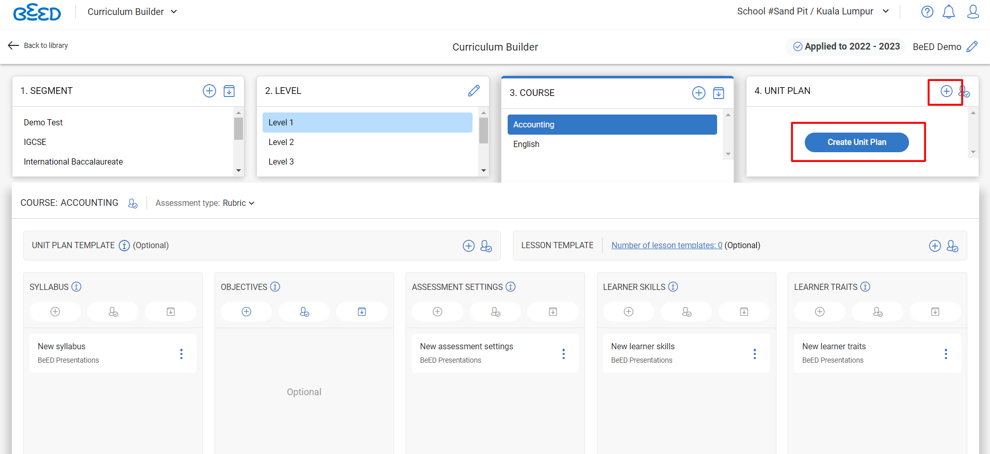Screen dimensions: 990x454
Task: Open New learner traits card
Action: click(x=877, y=353)
